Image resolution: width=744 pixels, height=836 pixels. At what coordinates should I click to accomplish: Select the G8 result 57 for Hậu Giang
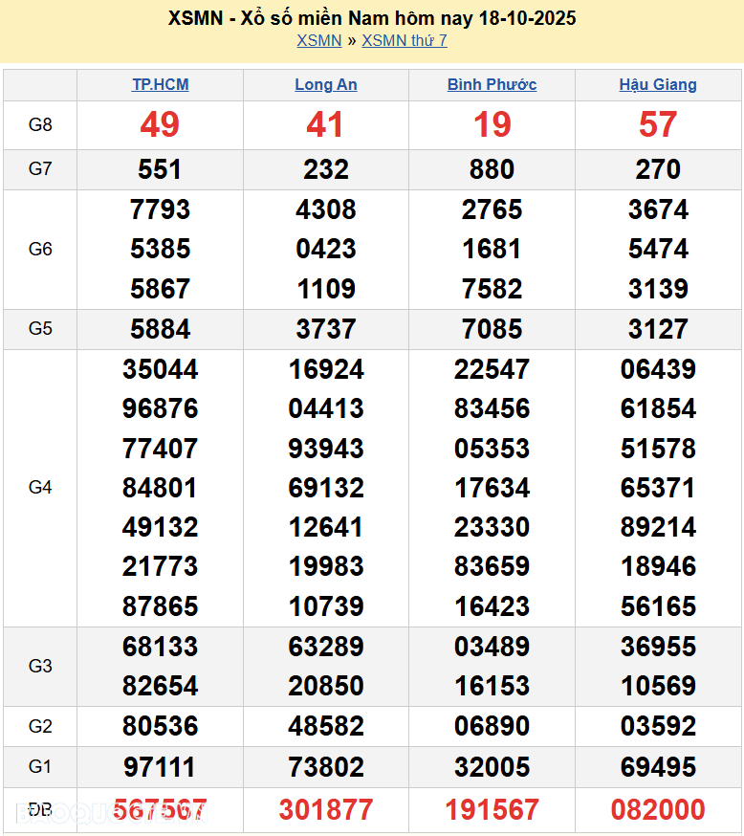pos(658,124)
